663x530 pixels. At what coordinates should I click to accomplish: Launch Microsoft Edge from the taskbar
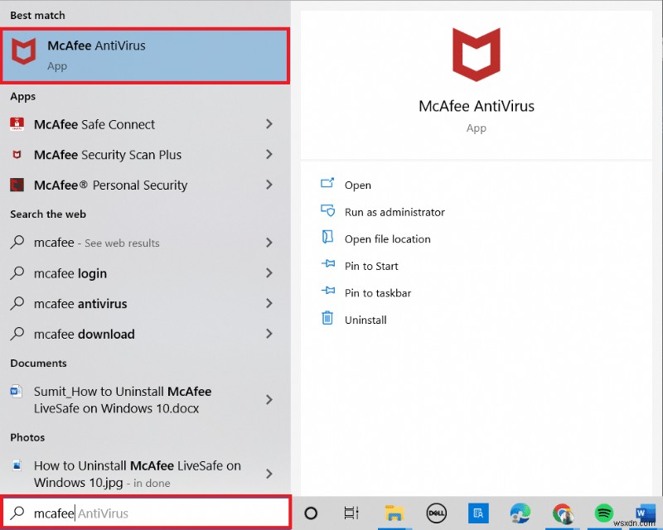click(520, 513)
